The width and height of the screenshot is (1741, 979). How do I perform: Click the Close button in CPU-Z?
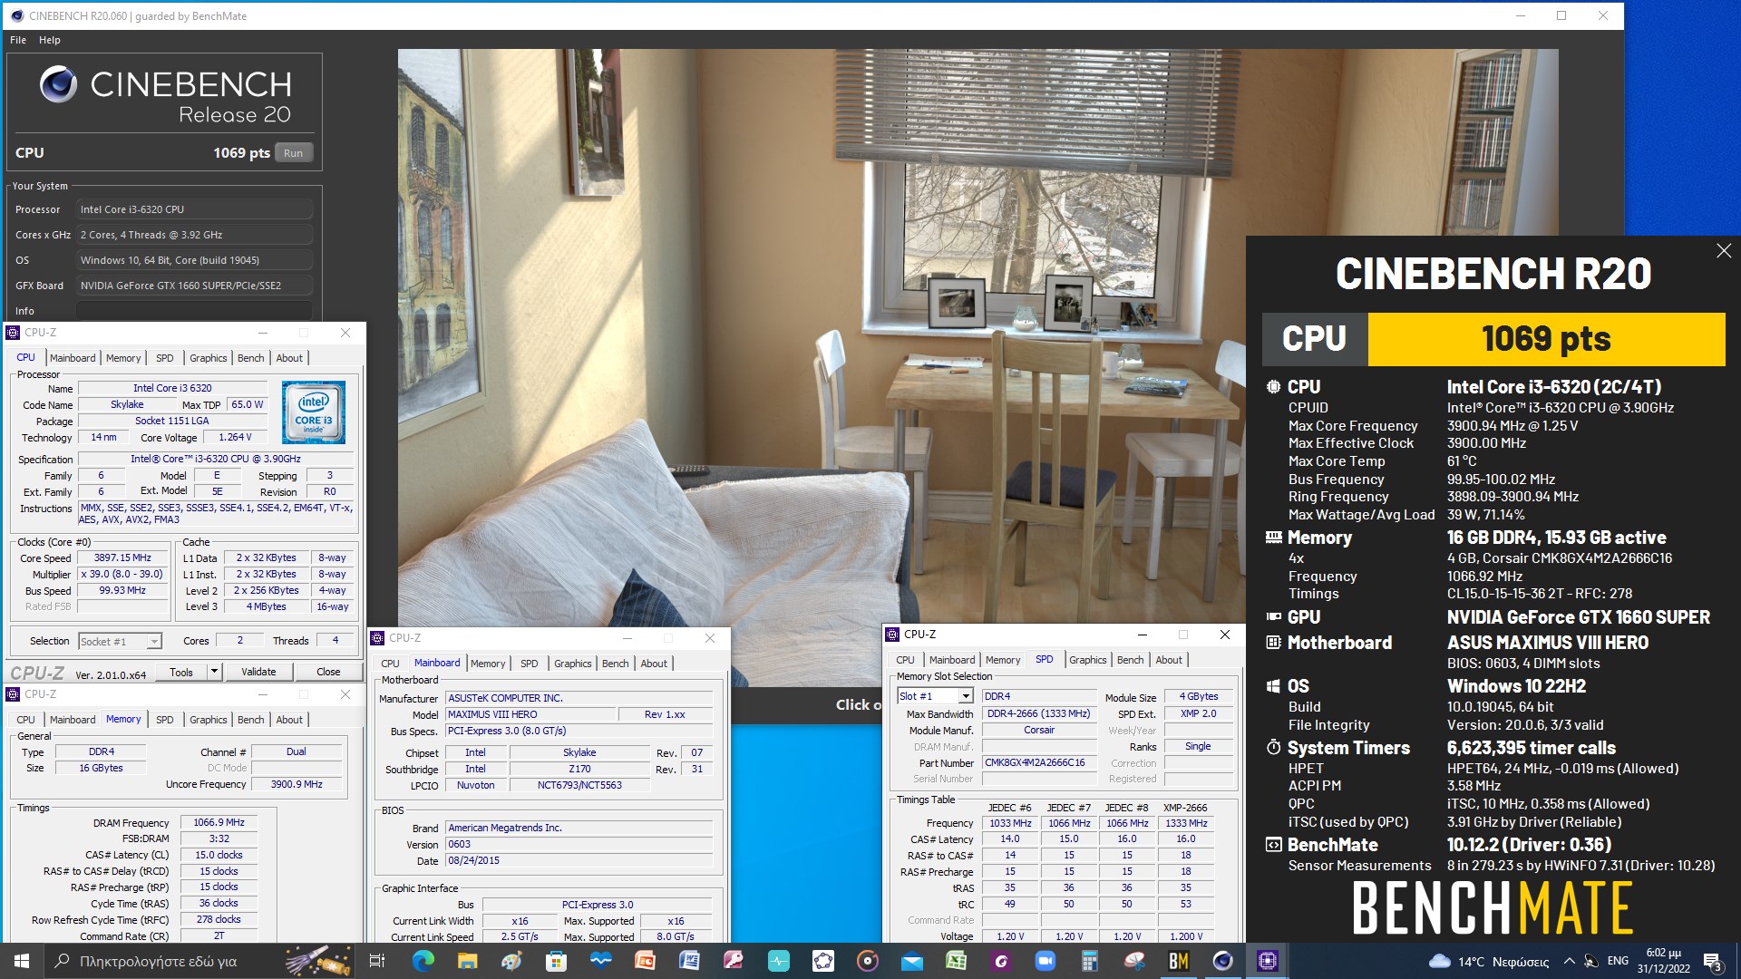(328, 672)
